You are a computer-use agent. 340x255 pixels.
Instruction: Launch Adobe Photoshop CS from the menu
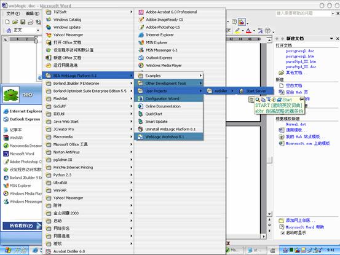163,27
